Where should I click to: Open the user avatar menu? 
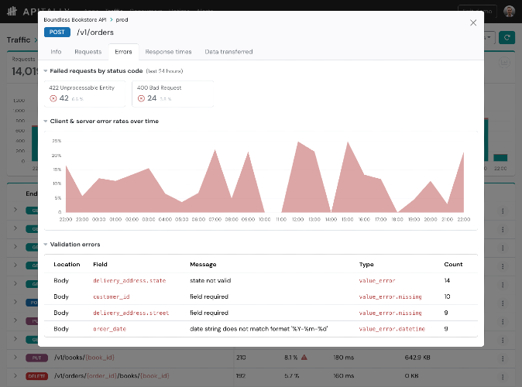[509, 11]
